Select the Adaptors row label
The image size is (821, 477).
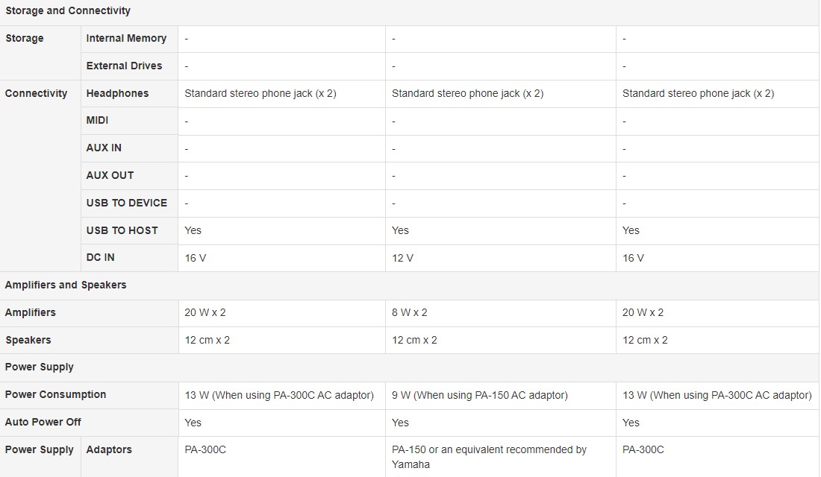point(109,449)
